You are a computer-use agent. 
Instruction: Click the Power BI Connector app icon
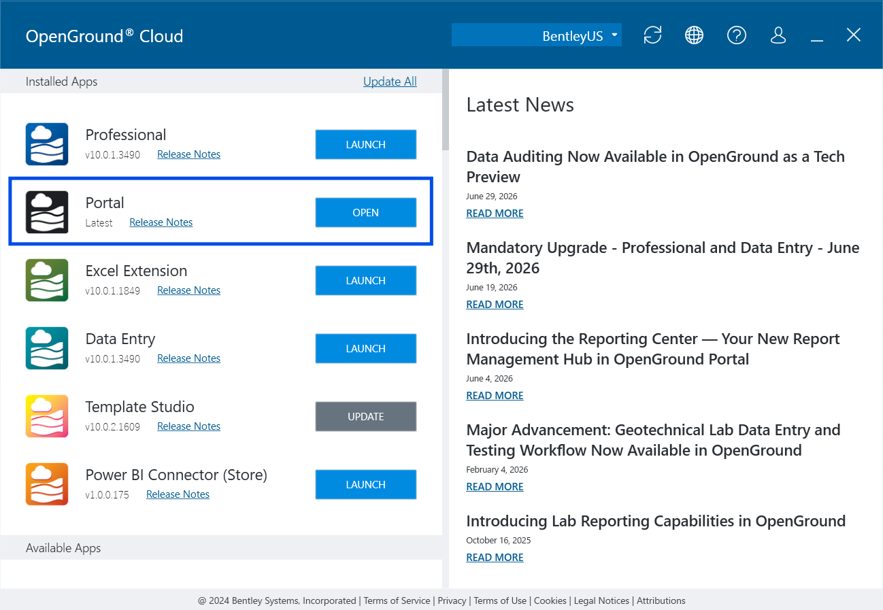tap(47, 484)
